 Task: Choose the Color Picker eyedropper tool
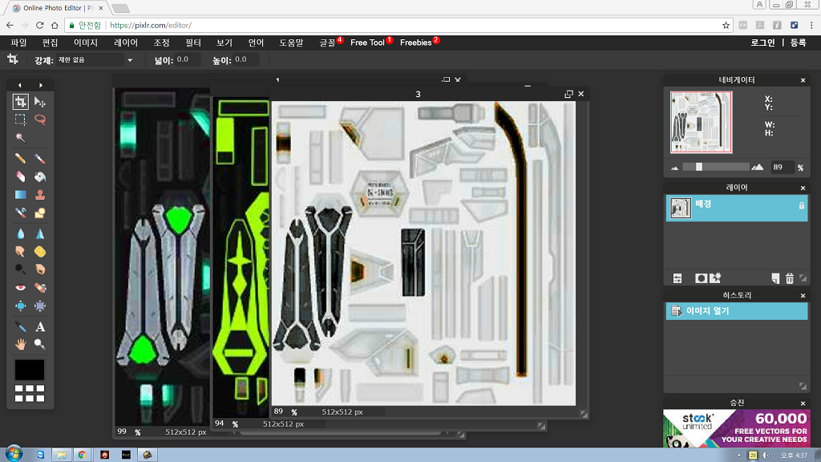click(20, 327)
